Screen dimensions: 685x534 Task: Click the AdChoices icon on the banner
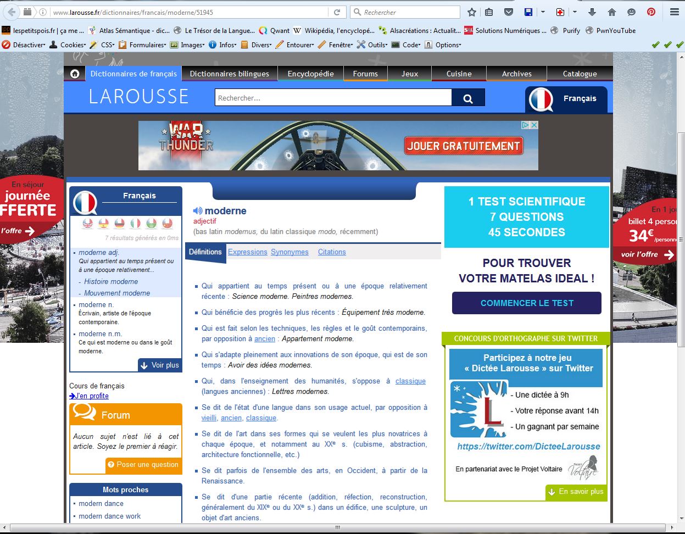pos(525,125)
